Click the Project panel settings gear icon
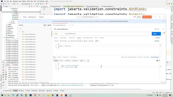Screen dimensions: 173x97 pos(37,6)
